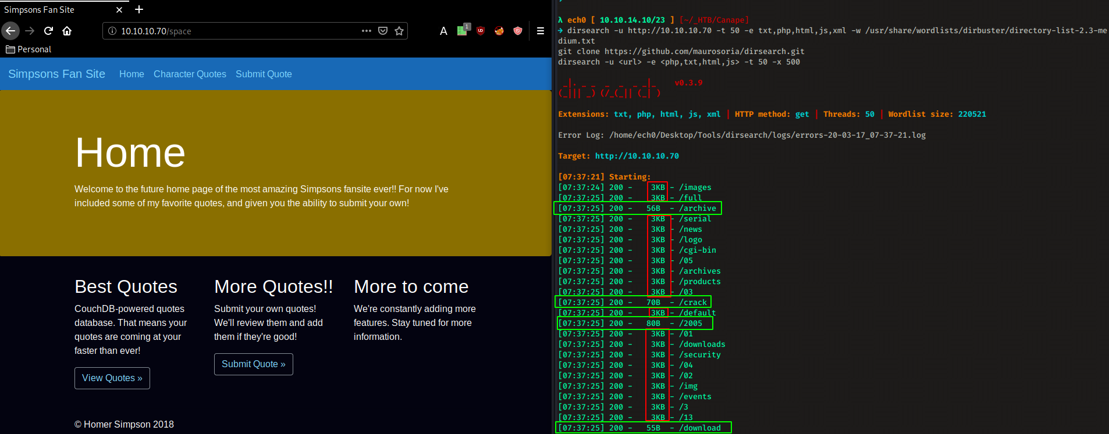Click the dirsearch version v0.3.9 text
This screenshot has width=1109, height=434.
coord(688,83)
